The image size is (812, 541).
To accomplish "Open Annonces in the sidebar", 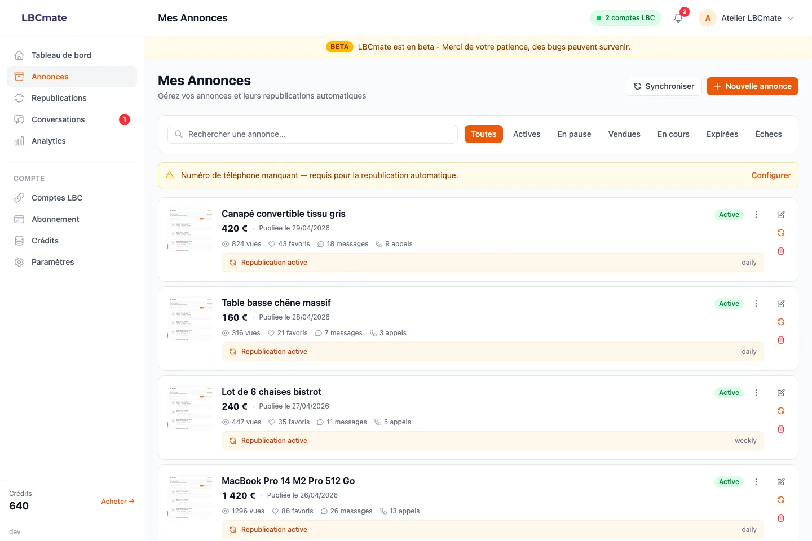I will [x=72, y=77].
